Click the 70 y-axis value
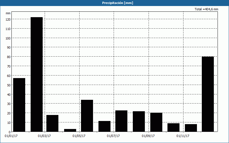Image resolution: width=229 pixels, height=143 pixels. [9, 66]
